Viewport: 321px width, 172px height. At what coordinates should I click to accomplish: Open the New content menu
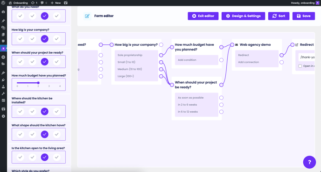click(56, 3)
